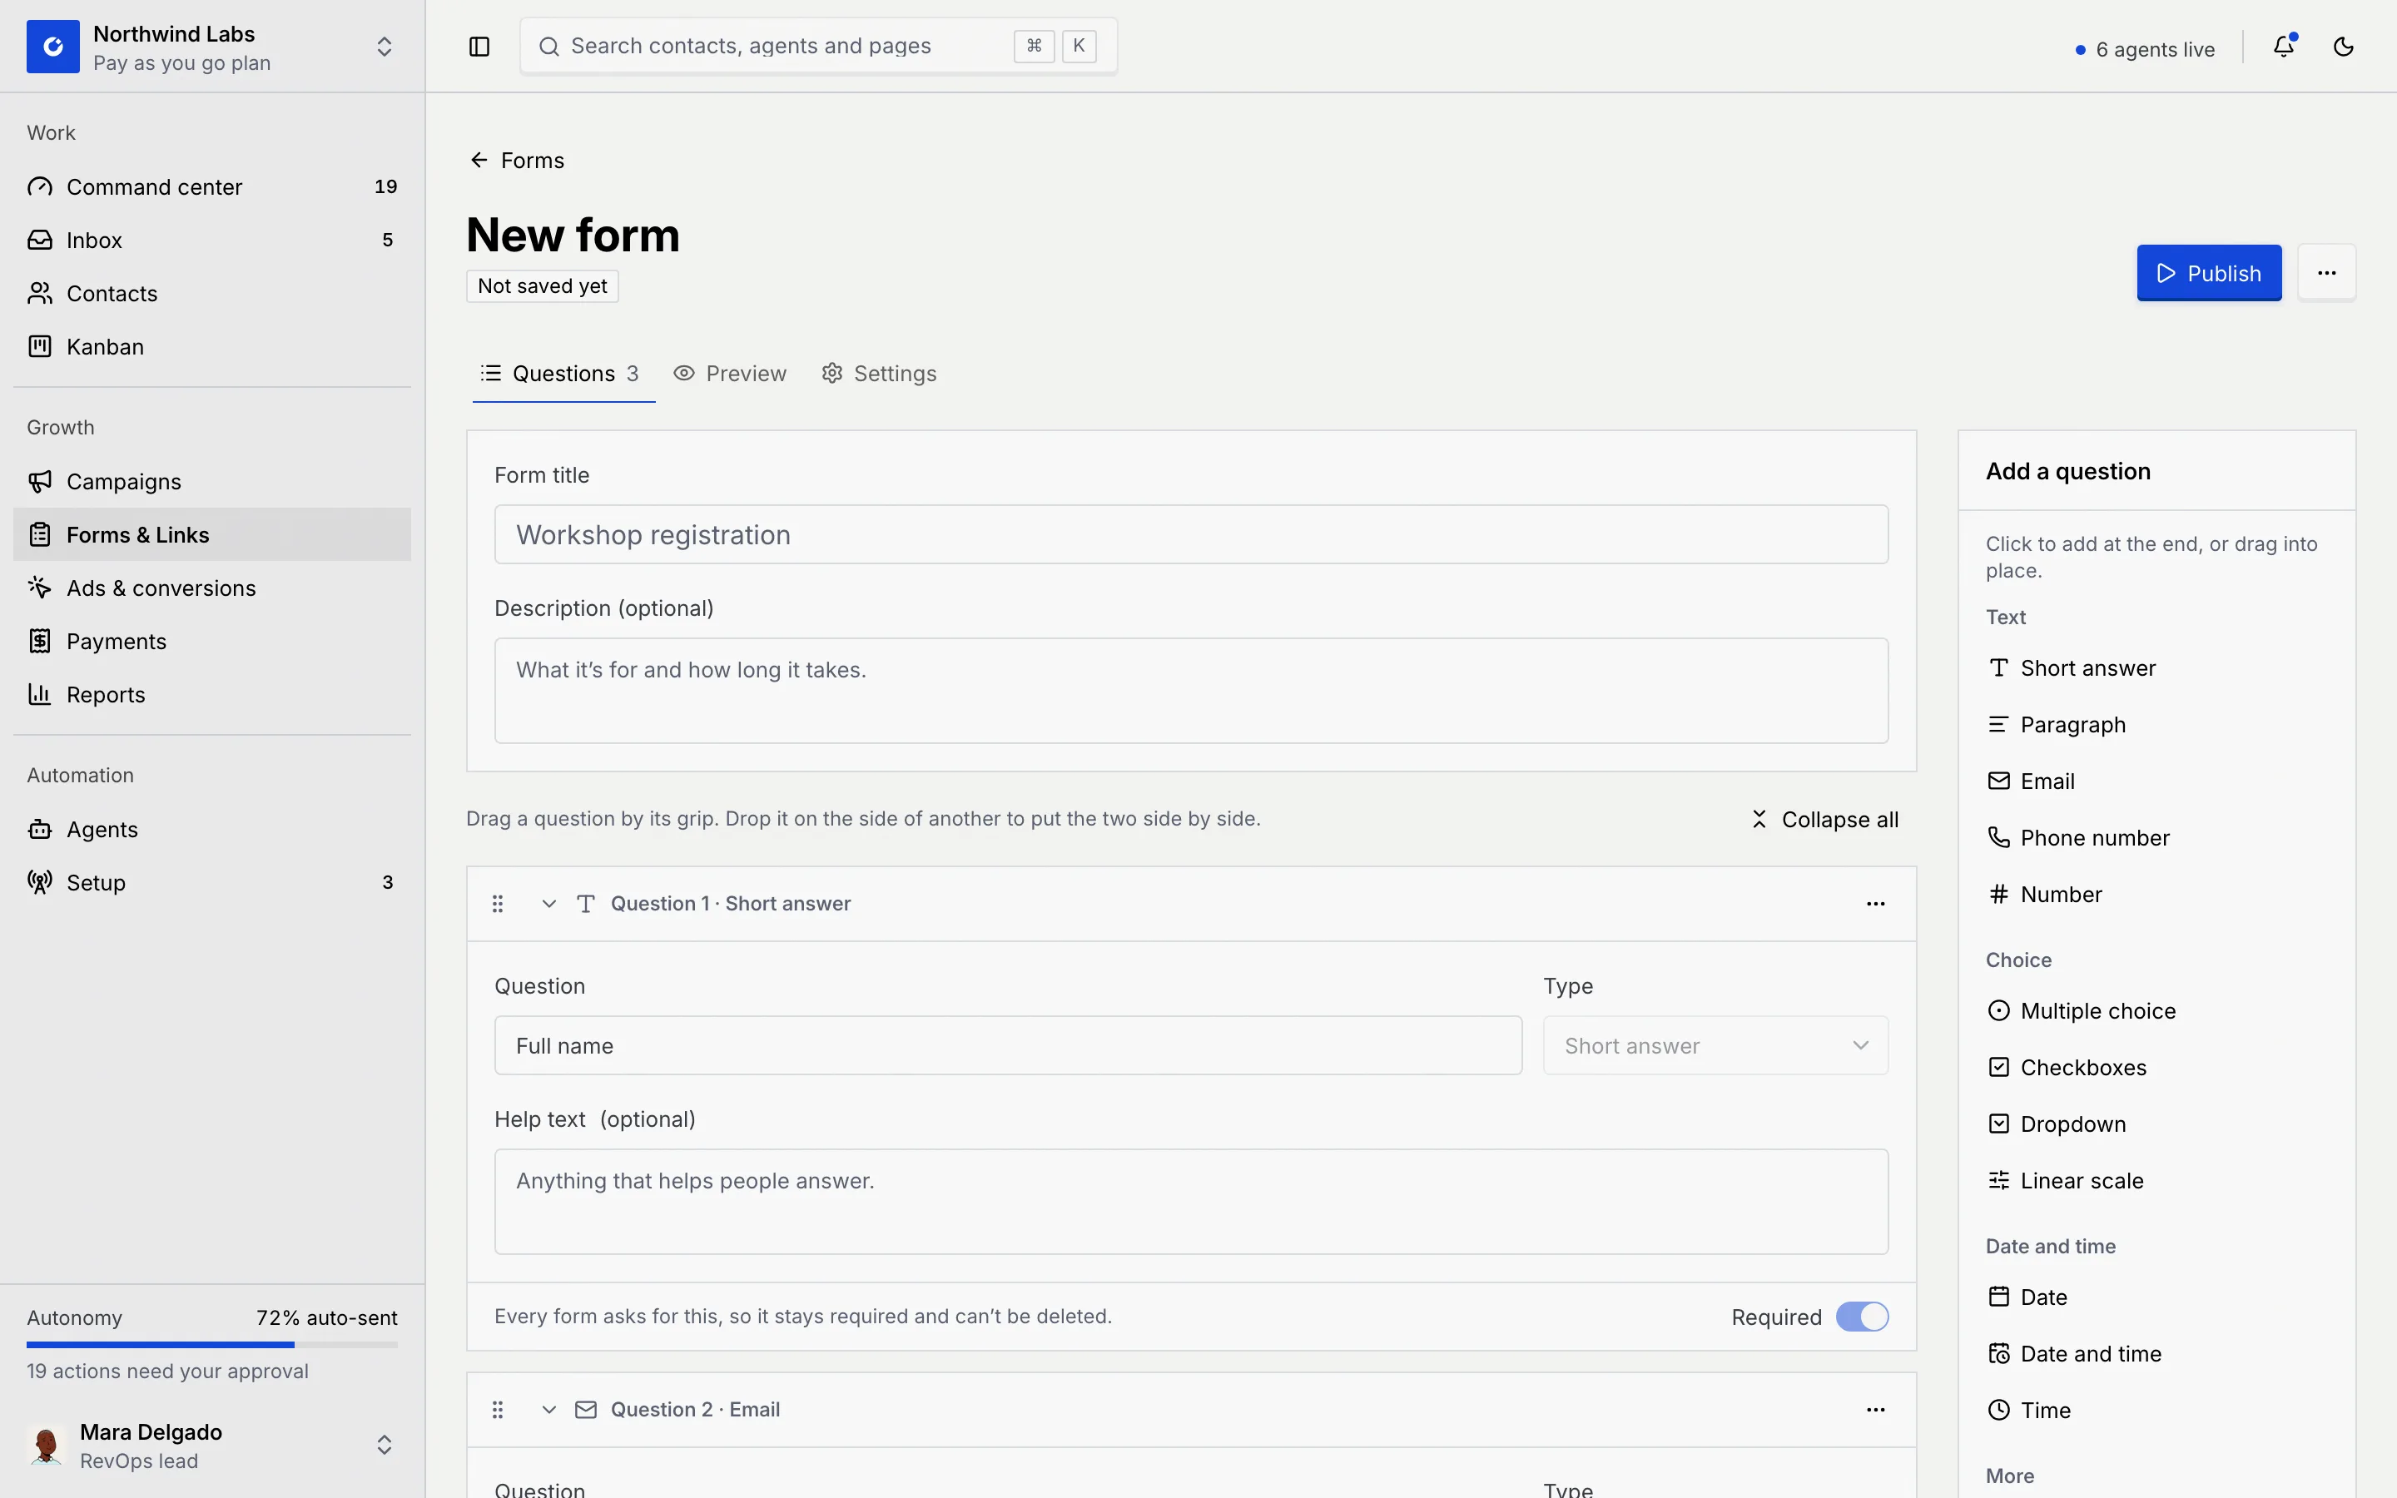
Task: Focus the Help text field
Action: (1190, 1201)
